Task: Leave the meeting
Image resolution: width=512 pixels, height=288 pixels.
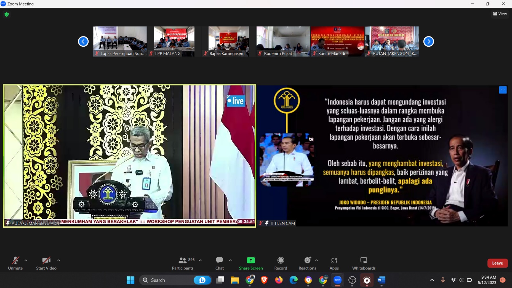Action: point(497,263)
